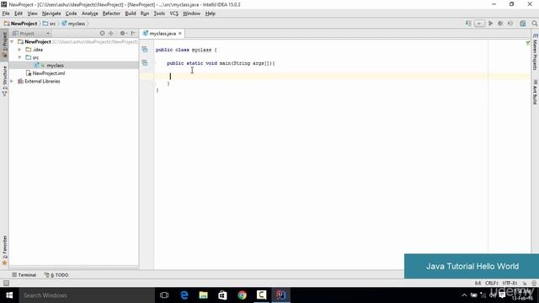The height and width of the screenshot is (303, 539).
Task: Click the gutter icon beside main method
Action: (145, 63)
